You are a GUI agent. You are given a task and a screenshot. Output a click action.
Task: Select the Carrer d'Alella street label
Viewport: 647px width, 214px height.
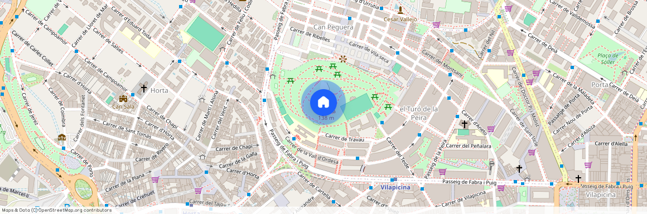click(x=611, y=143)
